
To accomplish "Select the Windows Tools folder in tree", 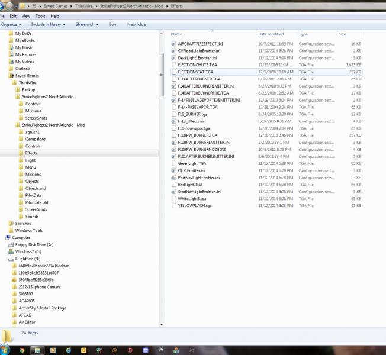I will tap(29, 231).
